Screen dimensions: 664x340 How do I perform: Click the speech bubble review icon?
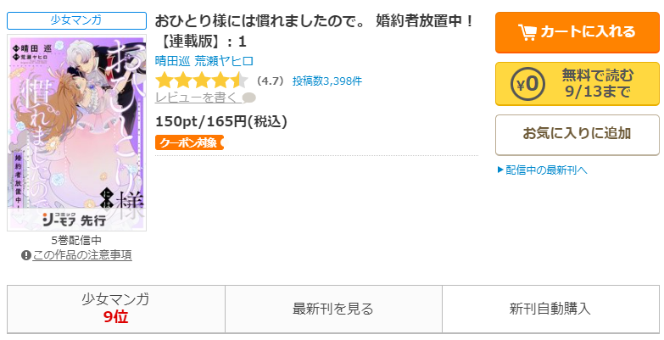point(249,98)
